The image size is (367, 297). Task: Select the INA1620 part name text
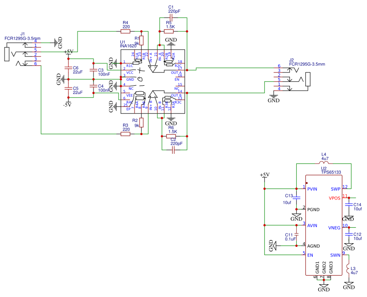(x=128, y=46)
